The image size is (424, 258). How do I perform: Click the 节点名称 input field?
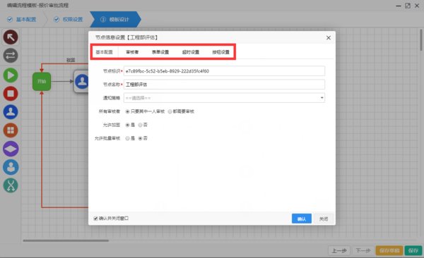224,85
